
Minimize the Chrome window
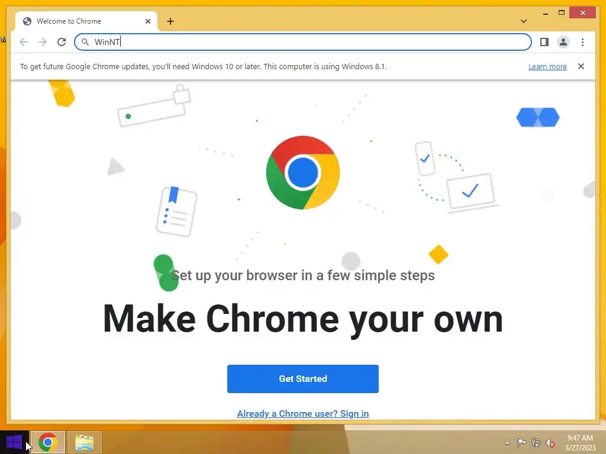[545, 13]
